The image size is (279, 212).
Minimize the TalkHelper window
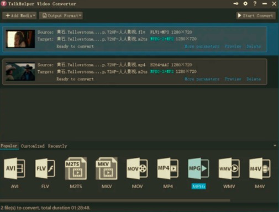coord(265,3)
